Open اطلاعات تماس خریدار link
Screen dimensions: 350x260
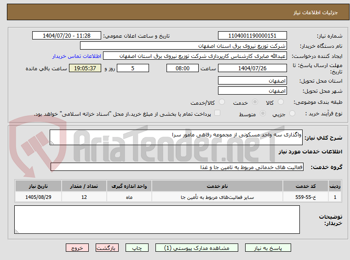coord(77,56)
